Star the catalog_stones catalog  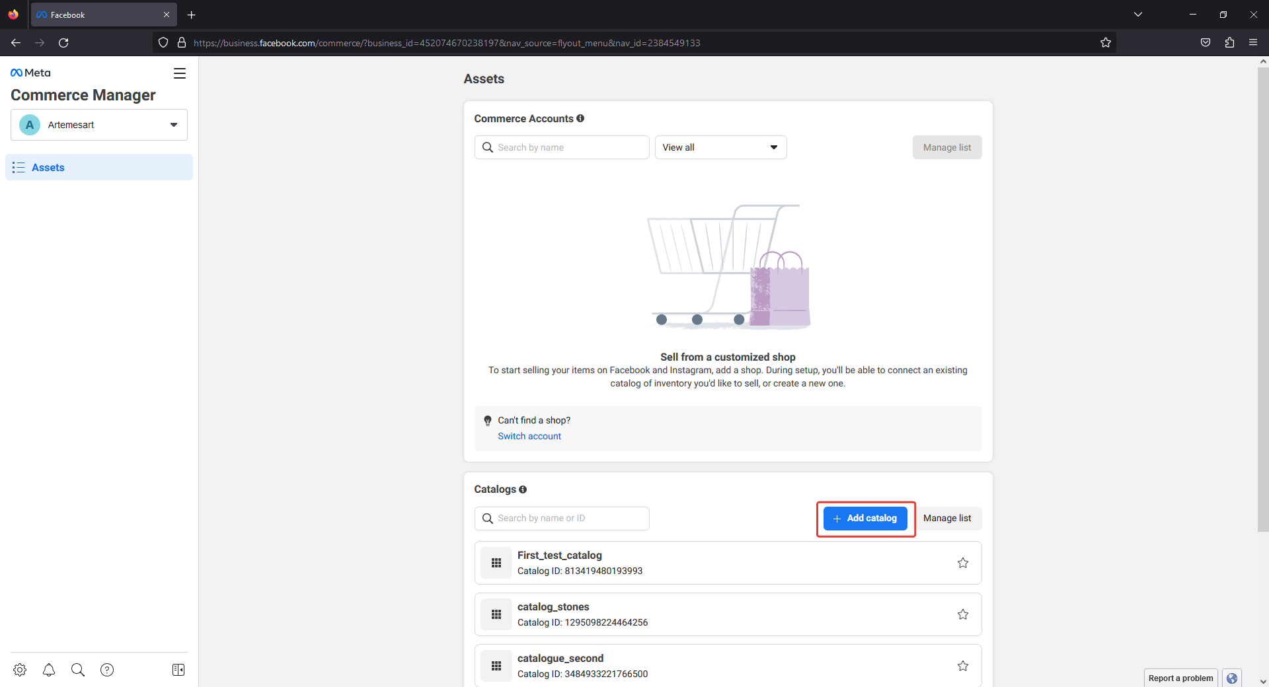pos(963,614)
